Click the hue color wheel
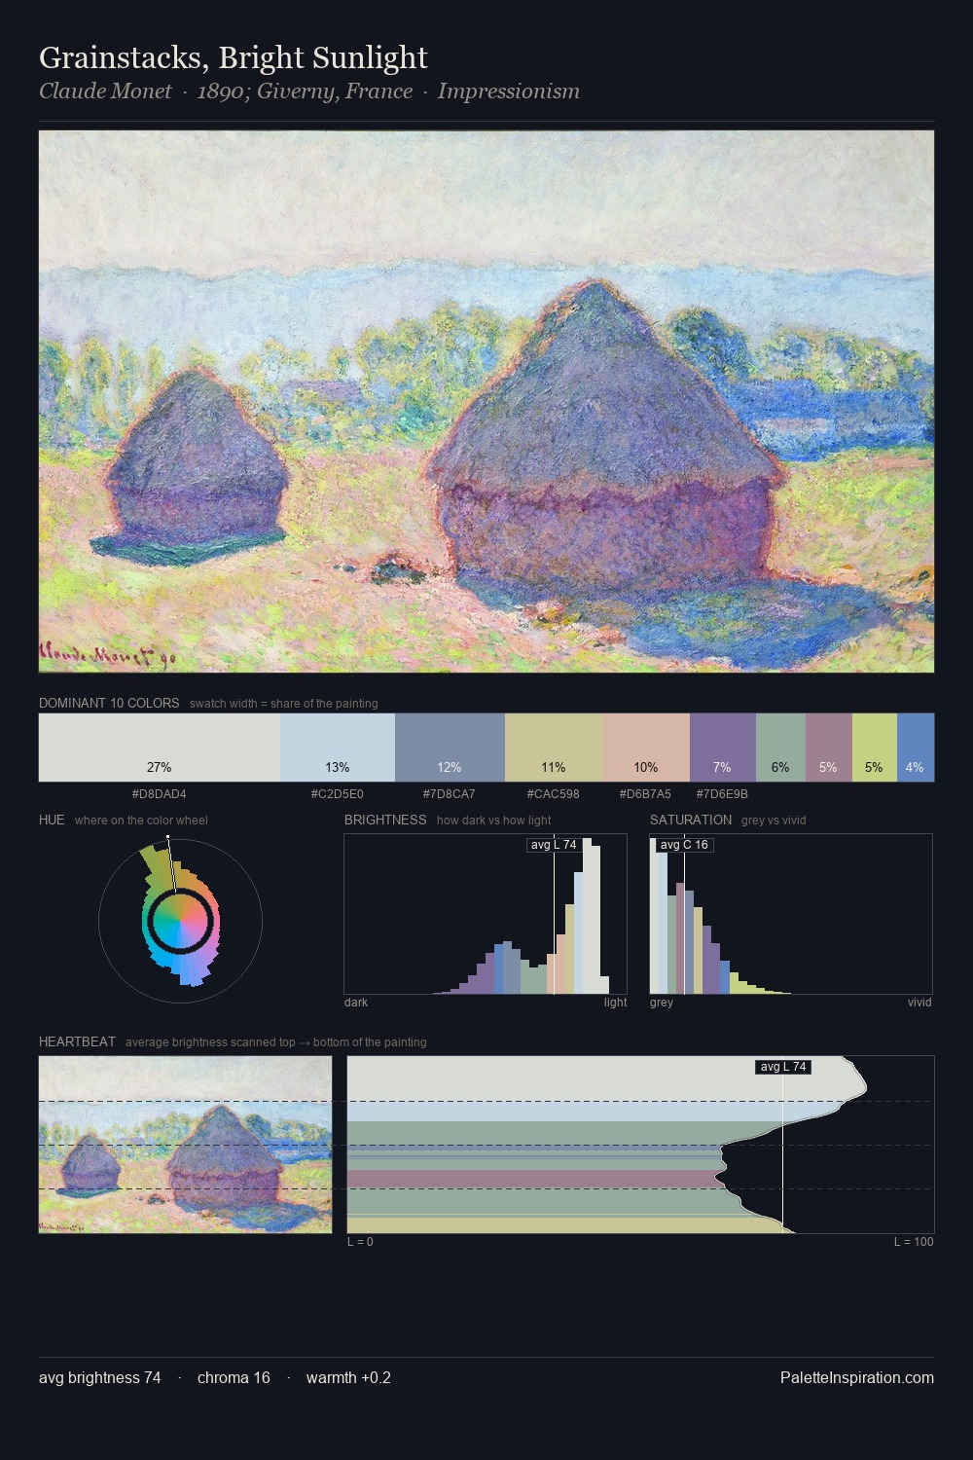Image resolution: width=973 pixels, height=1460 pixels. [181, 920]
